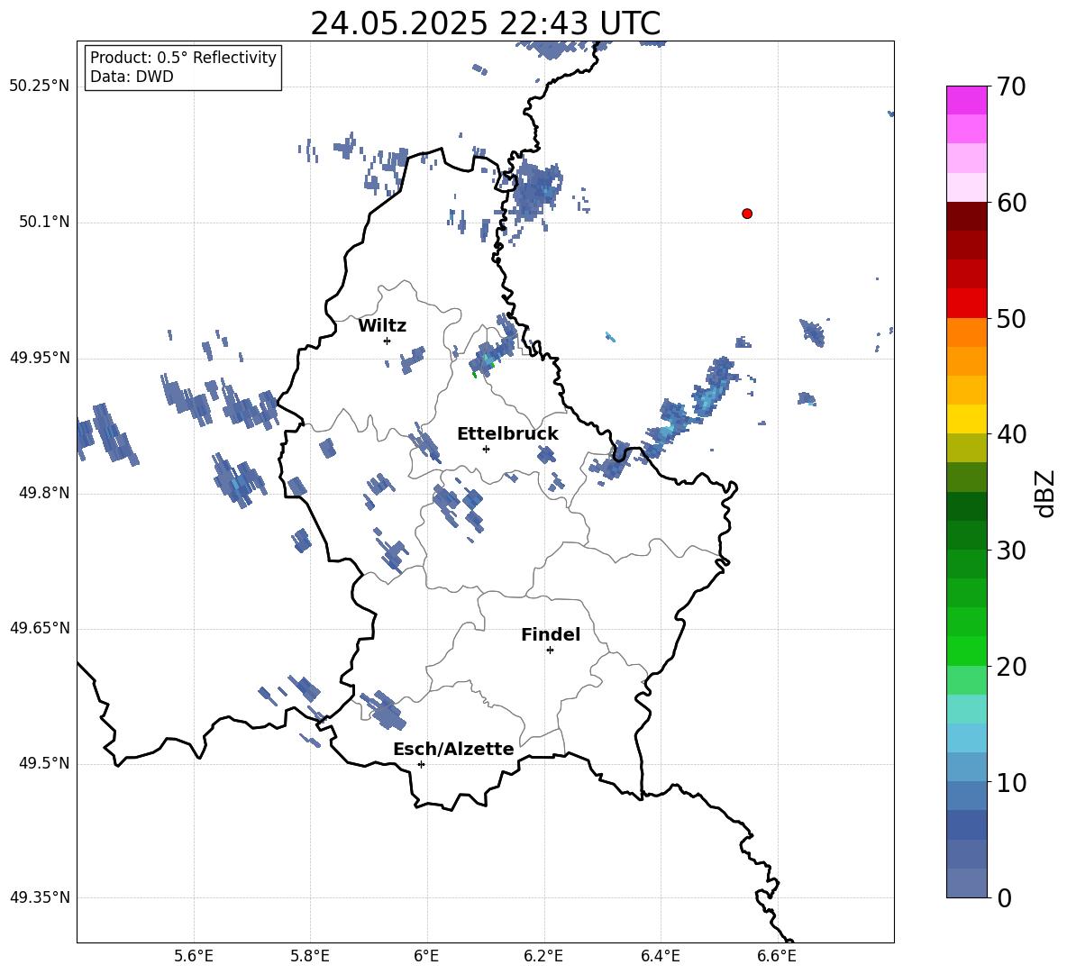Click the 49.5°N latitude label
The image size is (1067, 974).
click(44, 763)
